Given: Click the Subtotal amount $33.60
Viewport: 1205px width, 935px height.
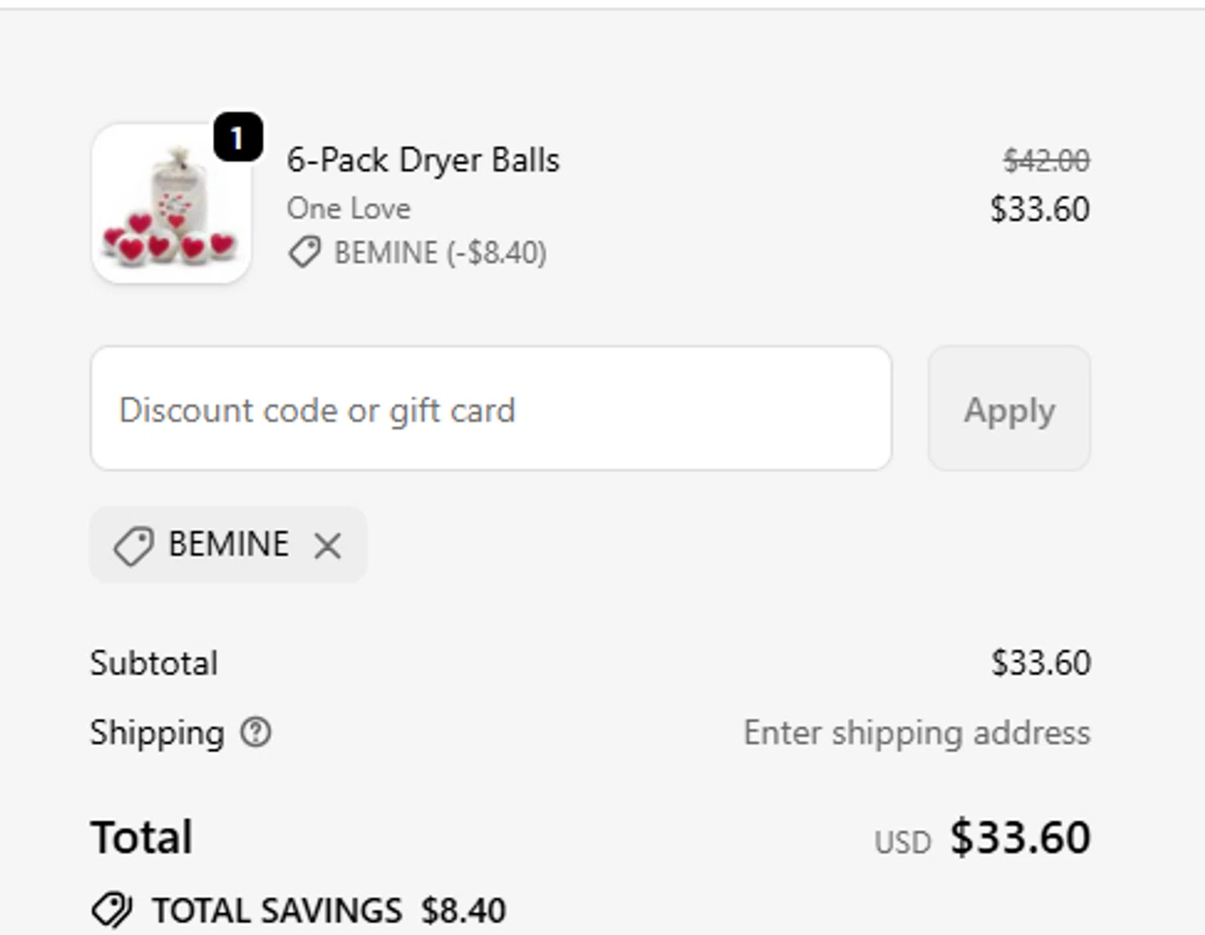Looking at the screenshot, I should click(1040, 663).
